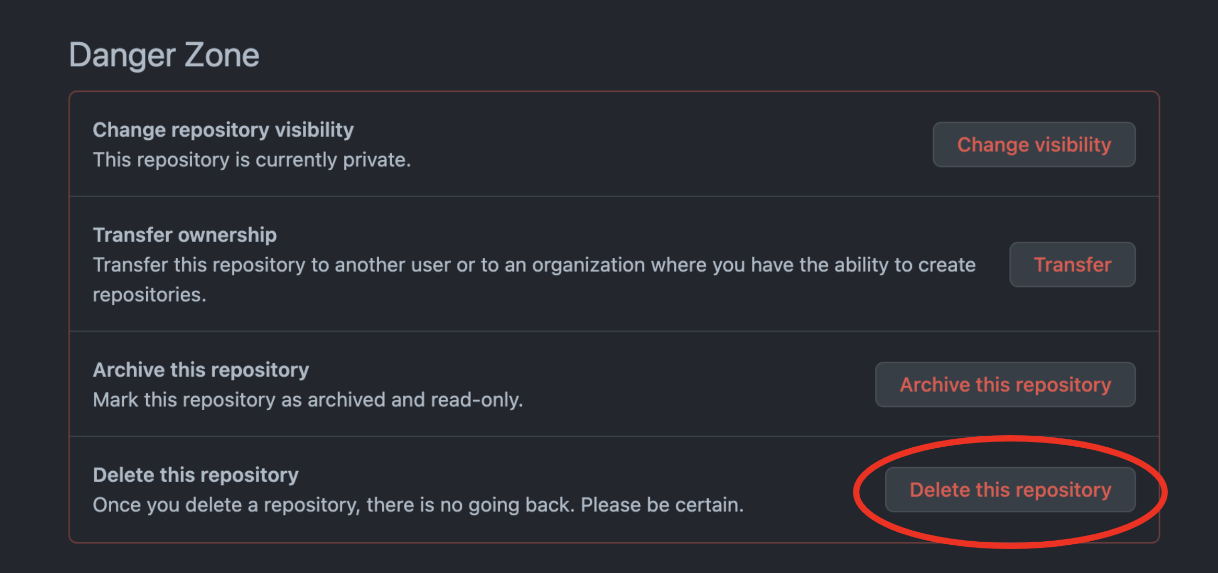
Task: Click the 'Transfer this repository to another user' description
Action: [534, 265]
